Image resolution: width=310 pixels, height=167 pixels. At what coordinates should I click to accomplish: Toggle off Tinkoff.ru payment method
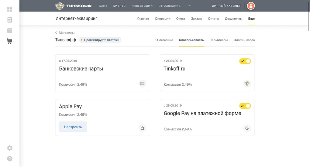[x=245, y=61]
